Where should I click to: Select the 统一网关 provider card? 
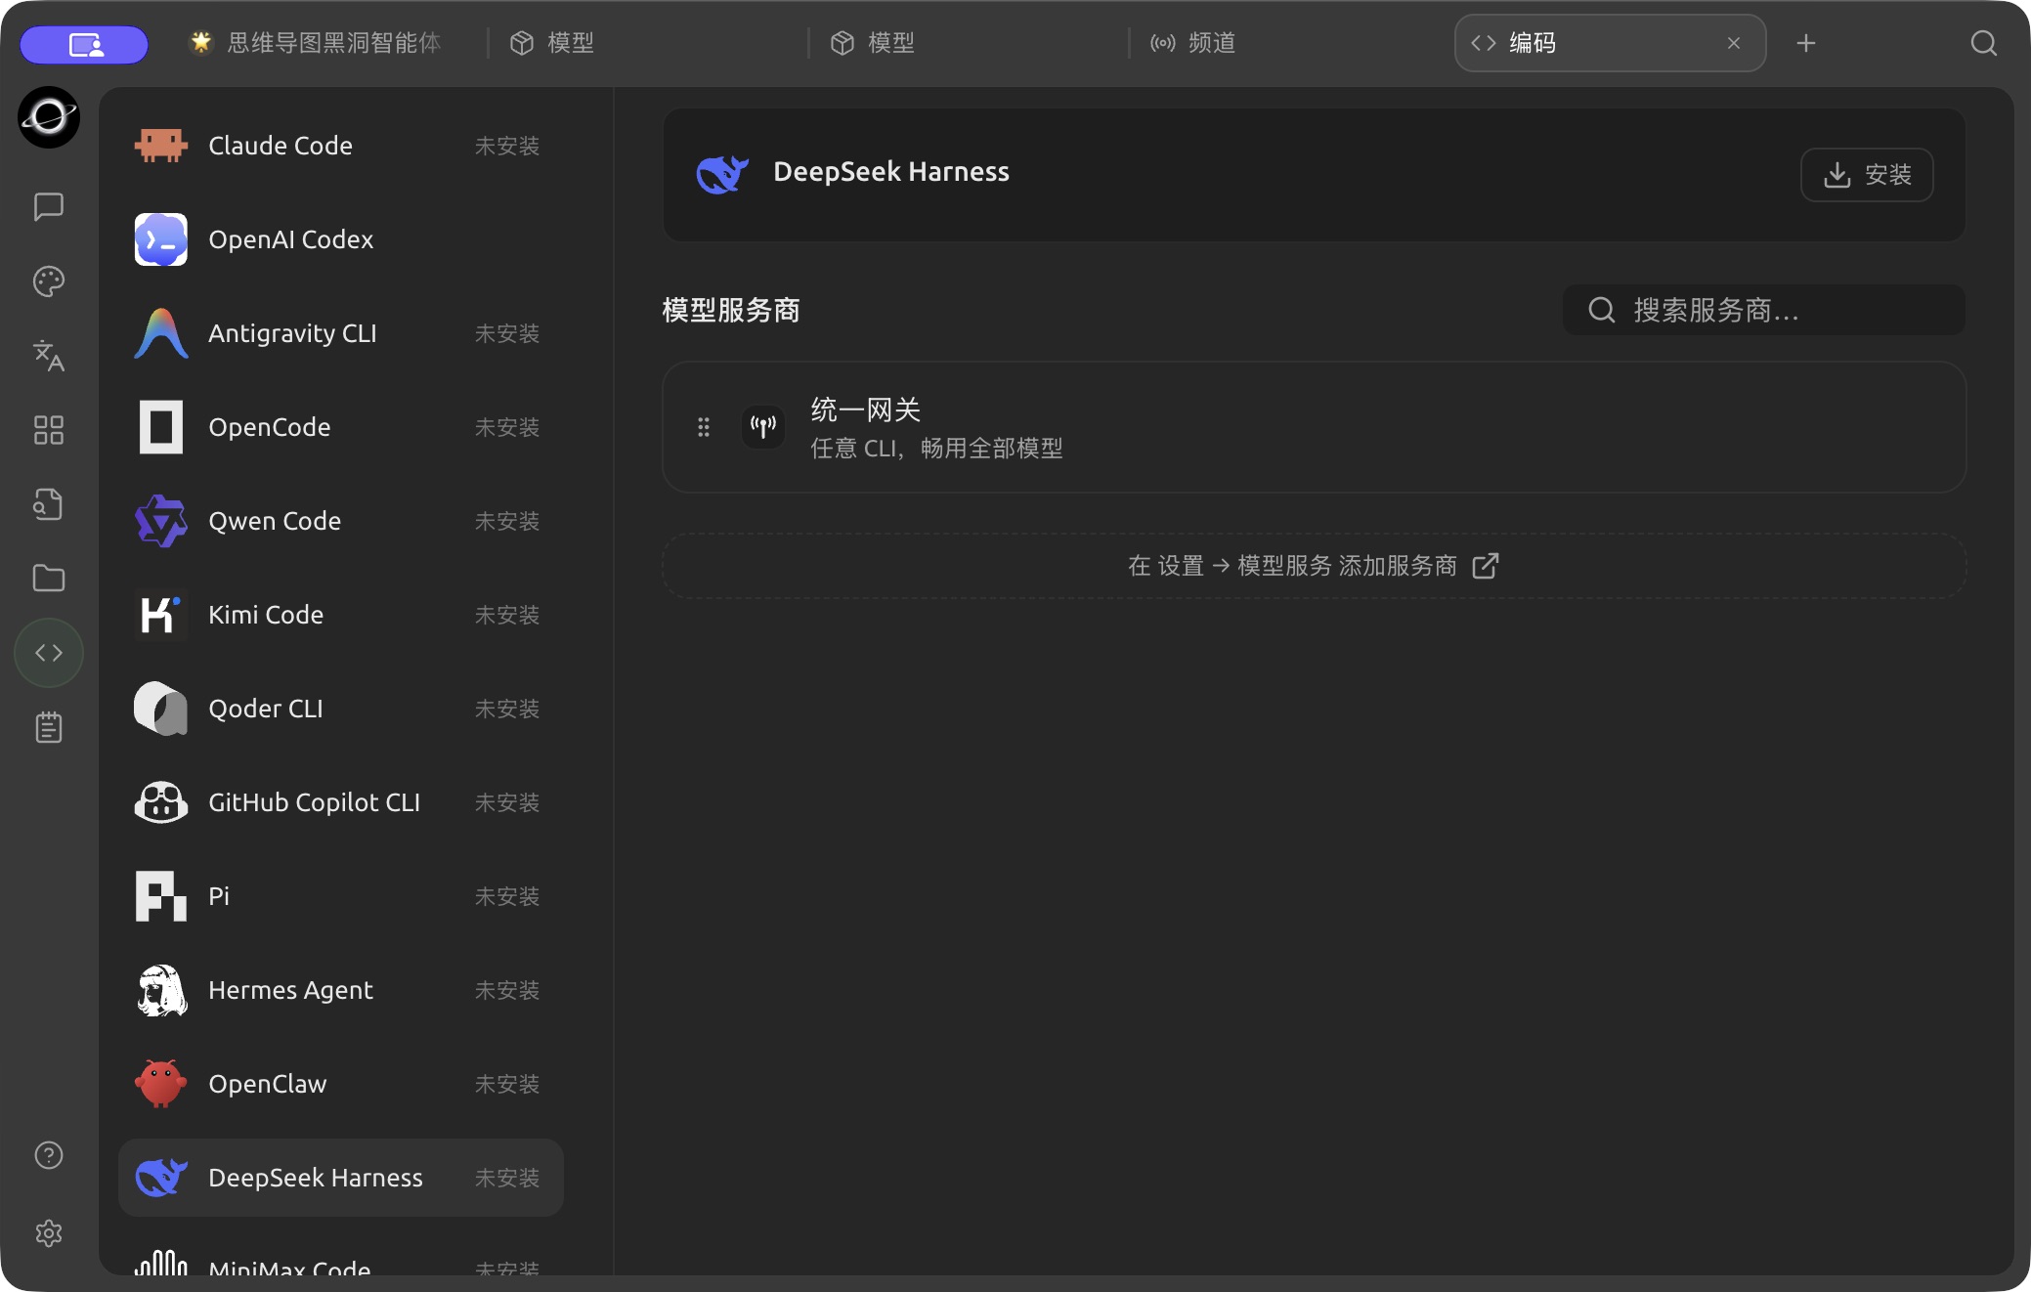[1314, 427]
